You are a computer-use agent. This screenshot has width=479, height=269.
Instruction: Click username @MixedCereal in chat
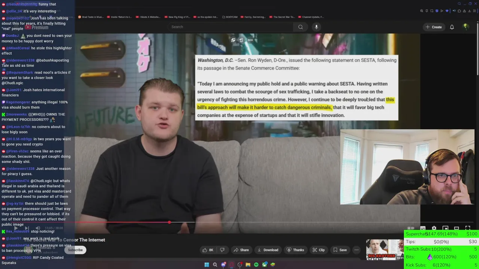18,48
